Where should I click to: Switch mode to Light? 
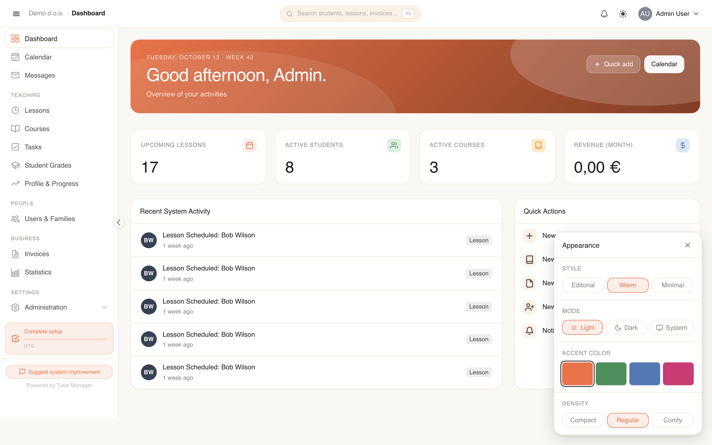click(x=582, y=328)
